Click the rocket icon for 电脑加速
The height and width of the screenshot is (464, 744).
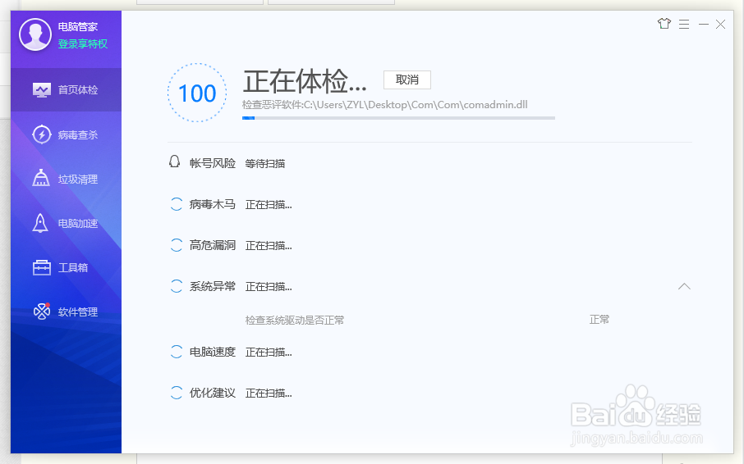click(40, 223)
